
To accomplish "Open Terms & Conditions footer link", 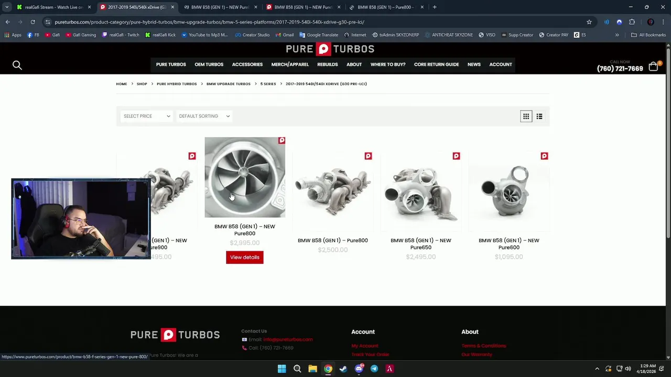I will 484,346.
